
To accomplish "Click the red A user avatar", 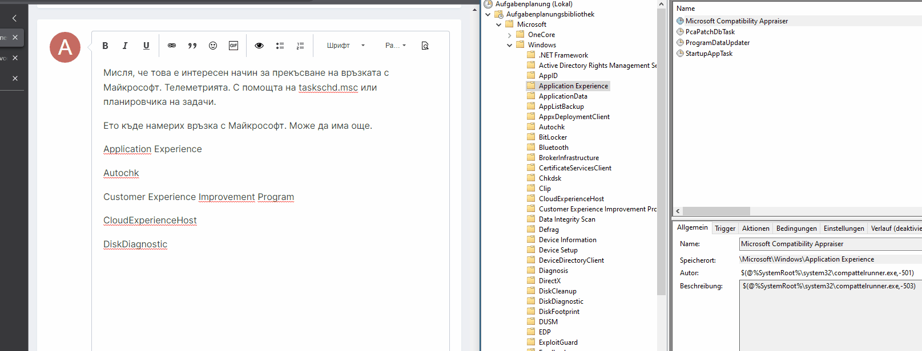I will [x=65, y=47].
